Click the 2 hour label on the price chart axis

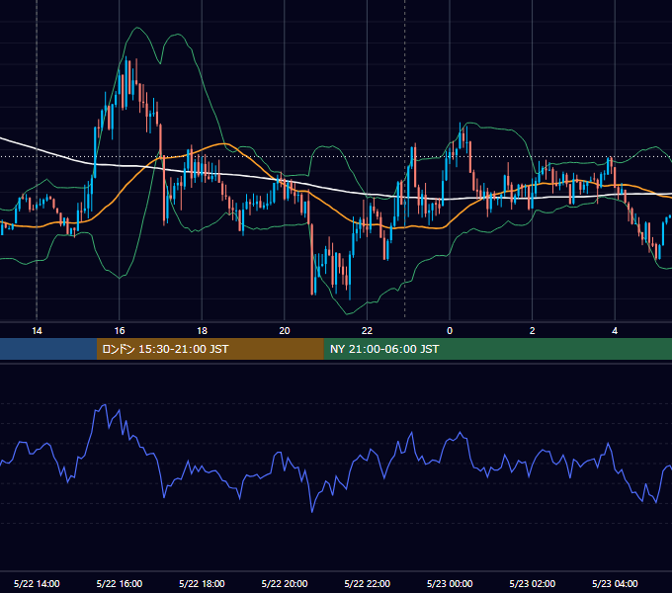pyautogui.click(x=533, y=331)
